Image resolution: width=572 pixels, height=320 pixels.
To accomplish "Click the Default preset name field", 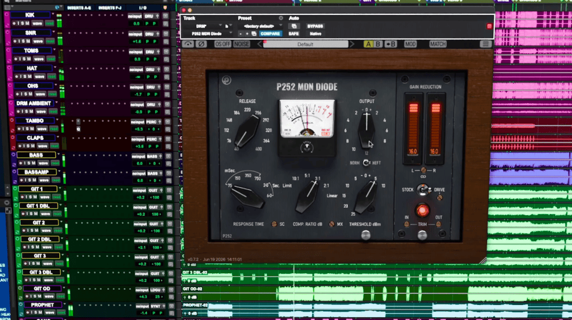I will coord(306,44).
